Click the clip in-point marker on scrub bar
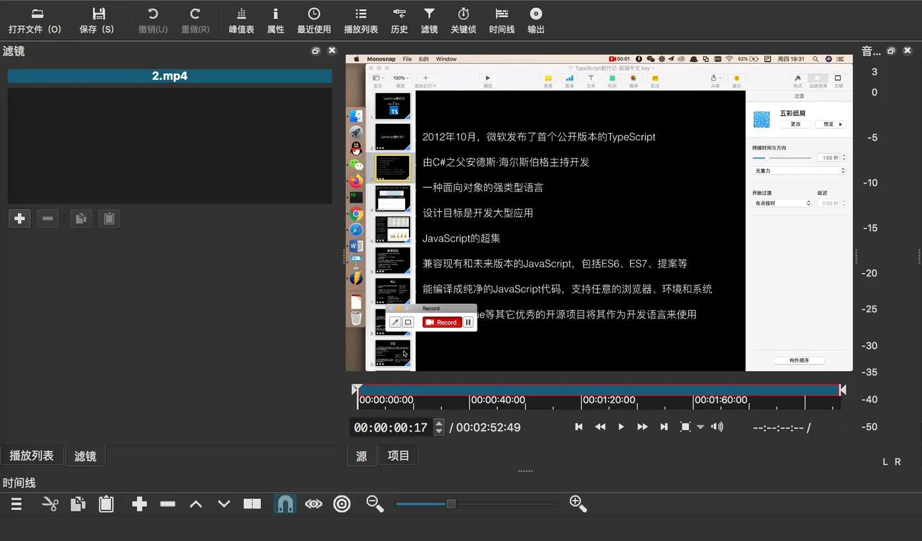The image size is (922, 541). pyautogui.click(x=356, y=389)
